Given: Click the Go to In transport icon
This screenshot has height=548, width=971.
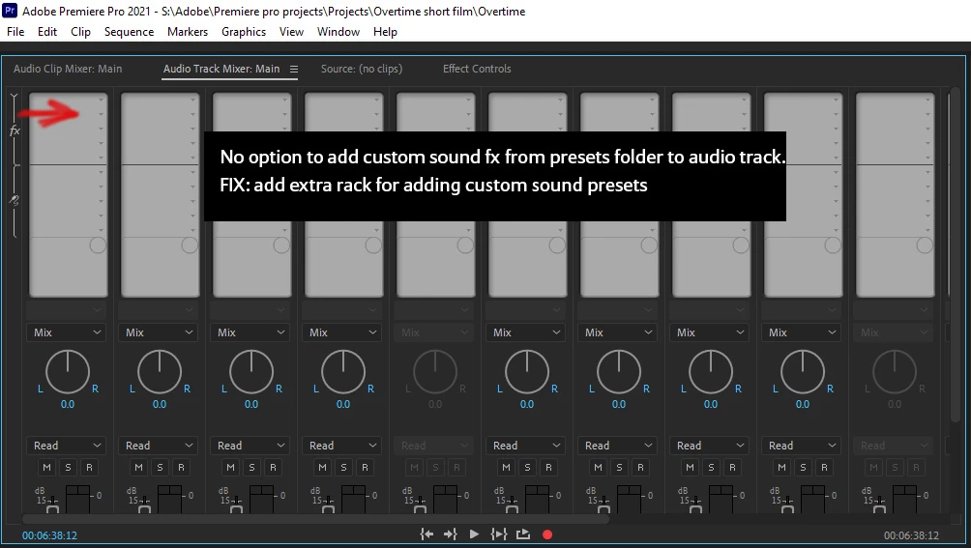Looking at the screenshot, I should click(427, 534).
